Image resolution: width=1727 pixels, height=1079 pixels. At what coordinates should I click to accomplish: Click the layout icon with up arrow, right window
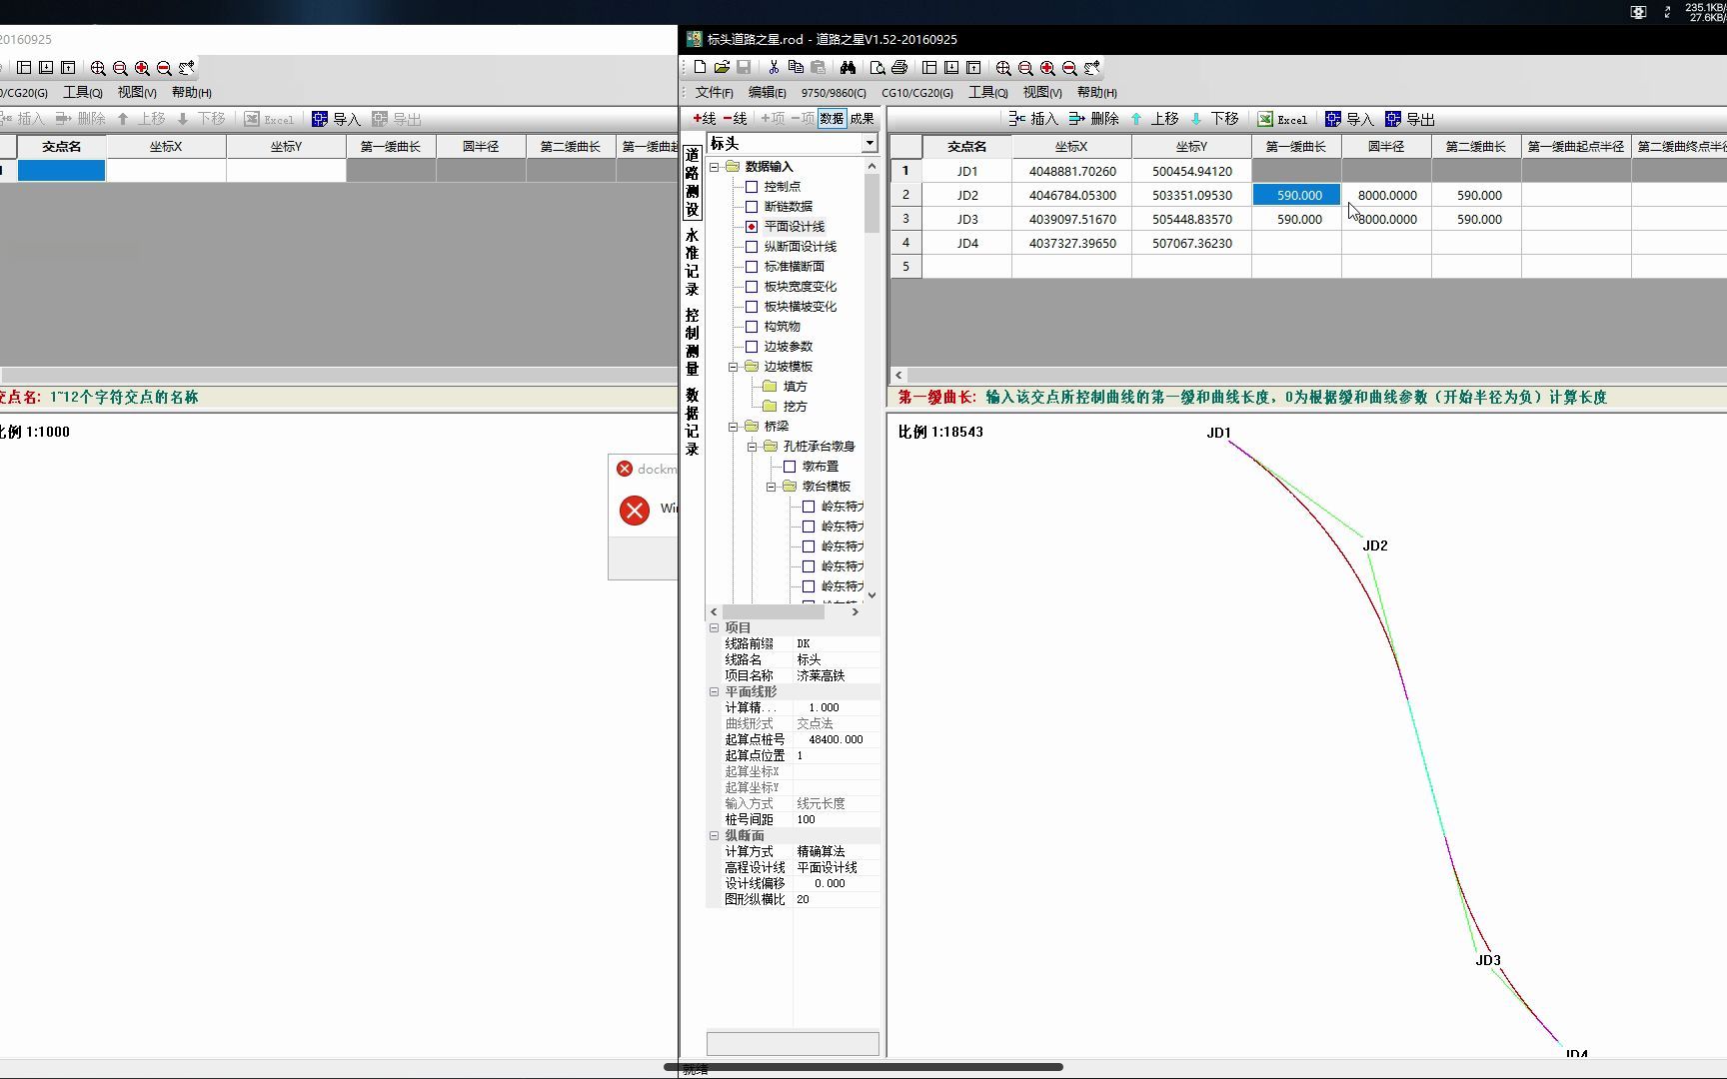click(x=973, y=67)
